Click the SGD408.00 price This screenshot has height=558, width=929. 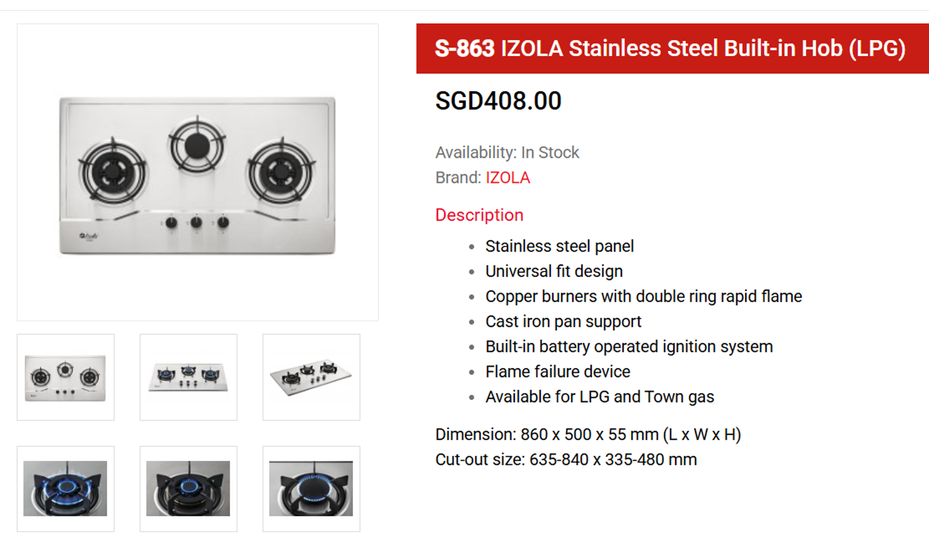click(x=498, y=101)
